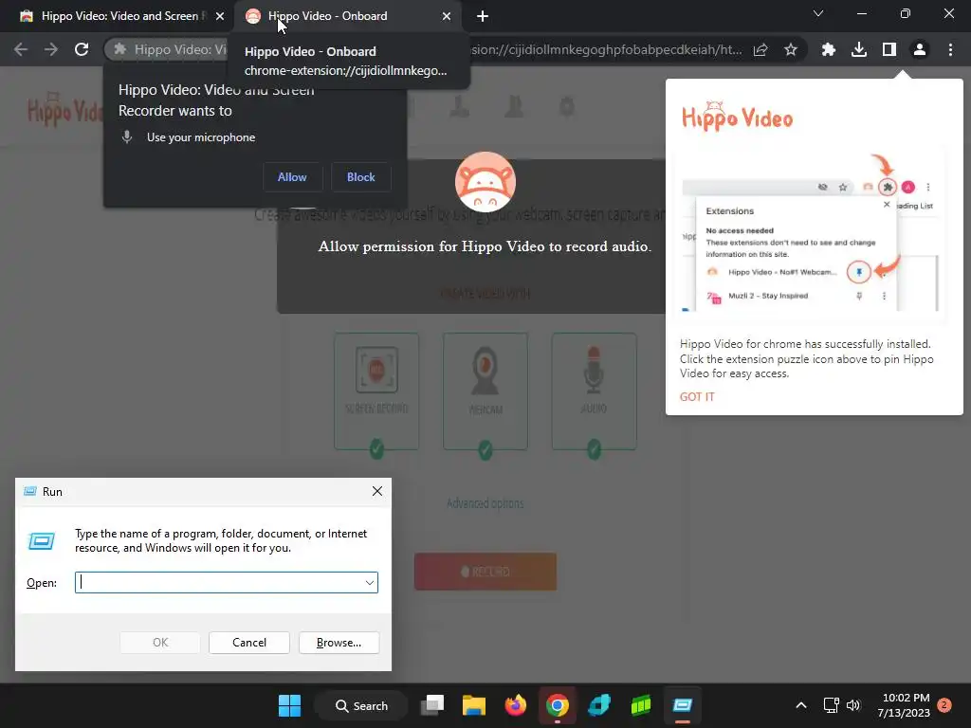This screenshot has height=728, width=971.
Task: Allow microphone access in permission prompt
Action: point(292,177)
